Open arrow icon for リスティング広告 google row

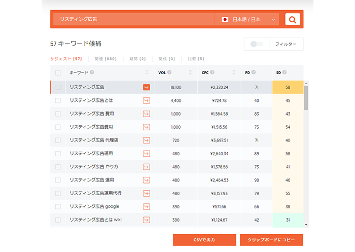coord(147,206)
